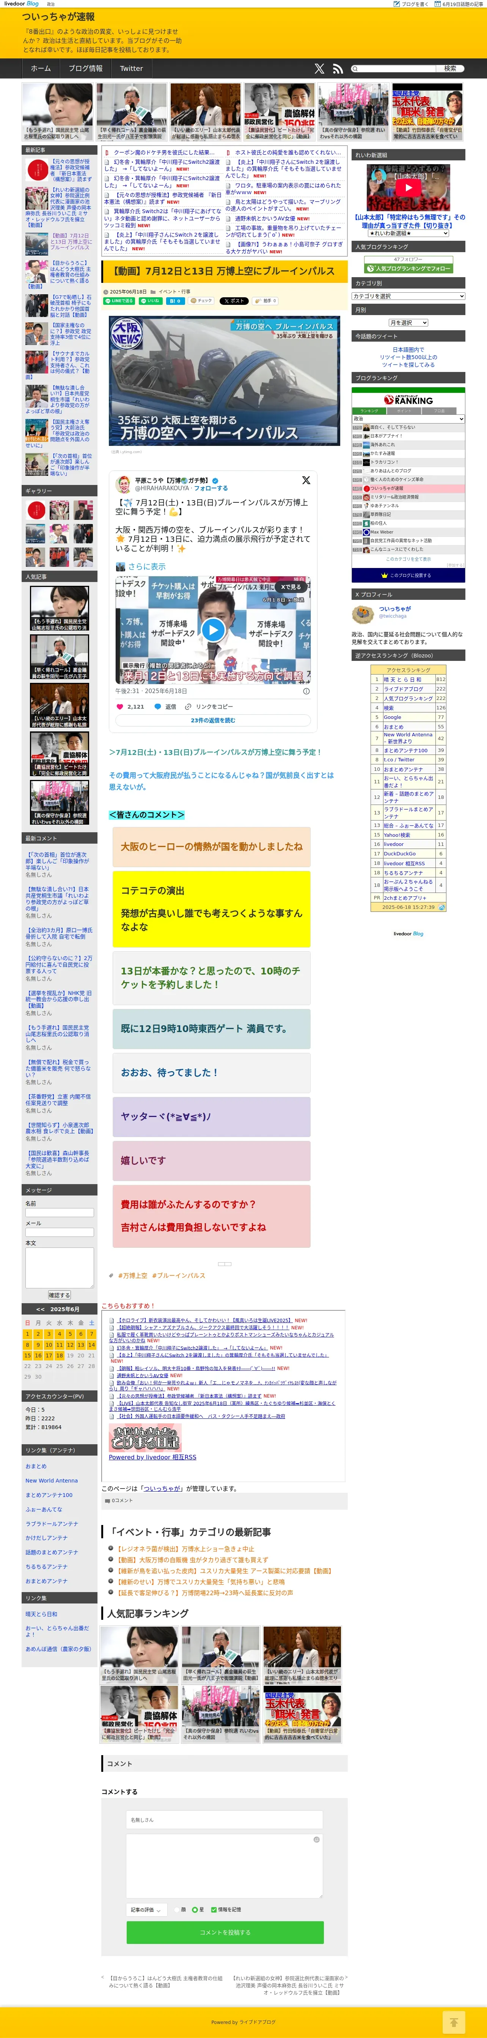Screen dimensions: 487x2038
Task: Click the 'ブログを書く' pencil icon in the top bar
Action: (397, 4)
